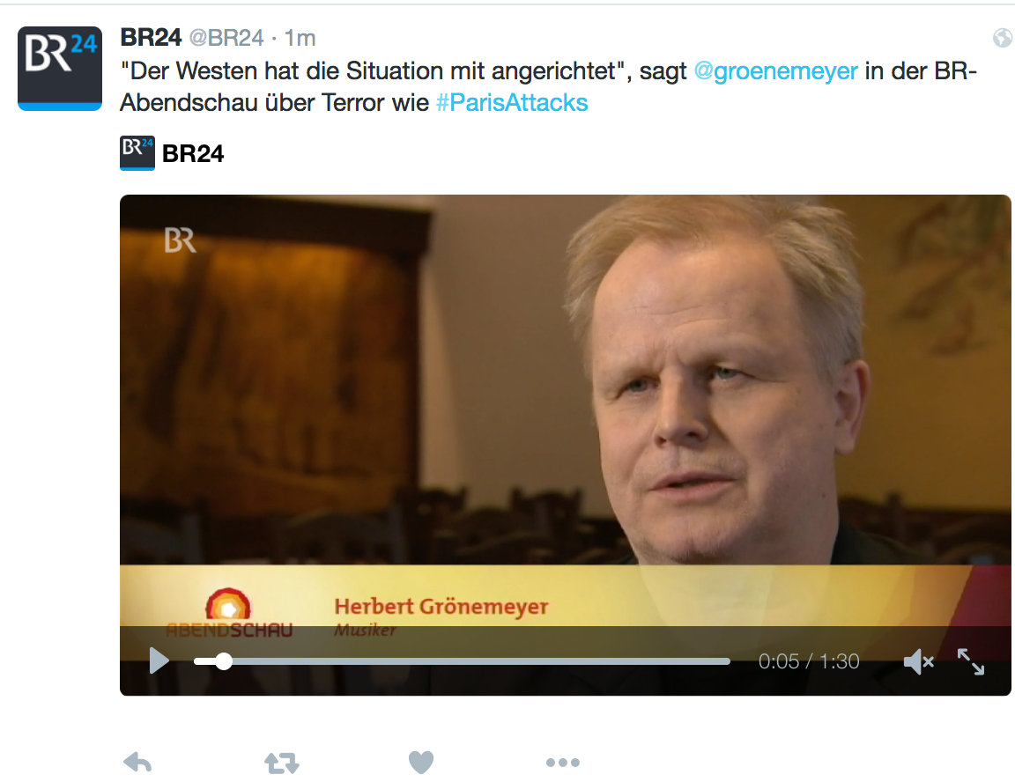Image resolution: width=1015 pixels, height=782 pixels.
Task: Expand video to fullscreen
Action: point(971,661)
